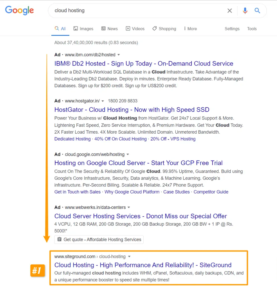Open the IBM Db2 Hosted ad link
The width and height of the screenshot is (277, 288).
tap(144, 64)
